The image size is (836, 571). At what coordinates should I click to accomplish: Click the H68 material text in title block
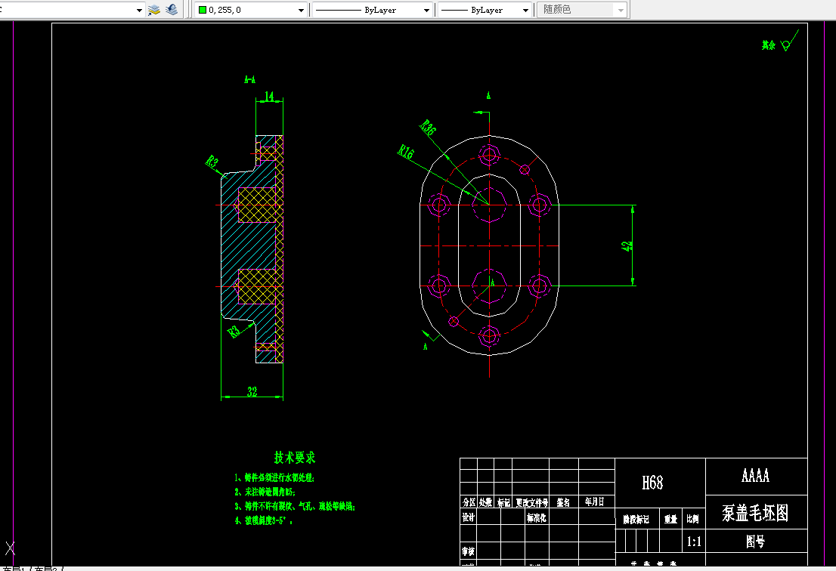652,483
